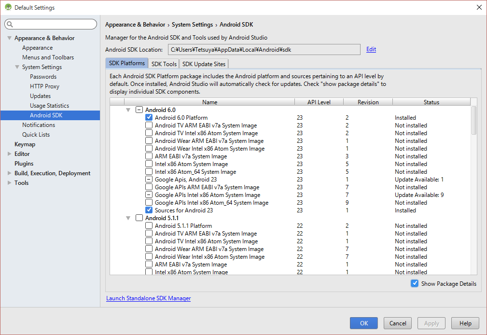Click System Settings breadcrumb text
Image resolution: width=487 pixels, height=335 pixels.
coord(192,25)
